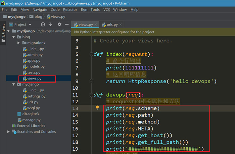Close the views.py editor tab
Image resolution: width=235 pixels, height=154 pixels.
(95, 24)
